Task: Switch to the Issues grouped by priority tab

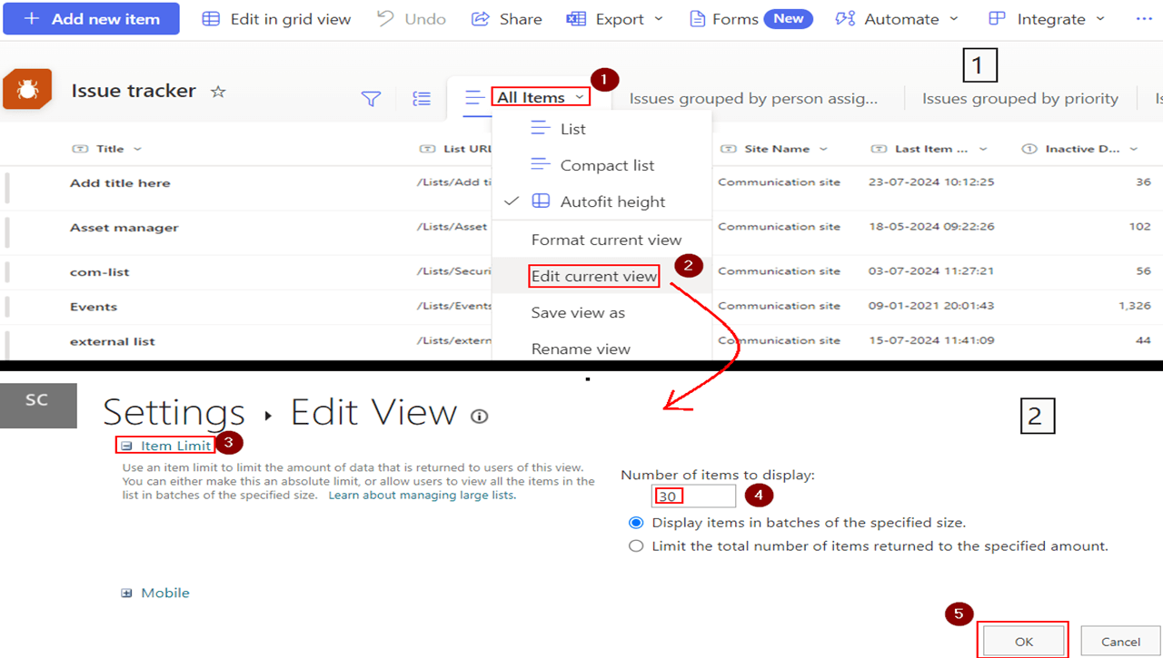Action: tap(1019, 98)
